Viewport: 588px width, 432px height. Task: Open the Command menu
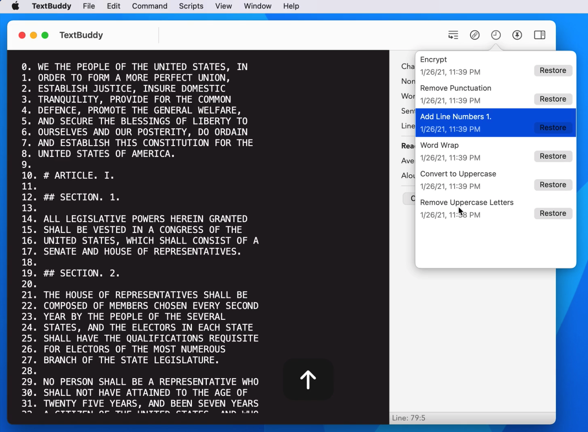pyautogui.click(x=150, y=6)
